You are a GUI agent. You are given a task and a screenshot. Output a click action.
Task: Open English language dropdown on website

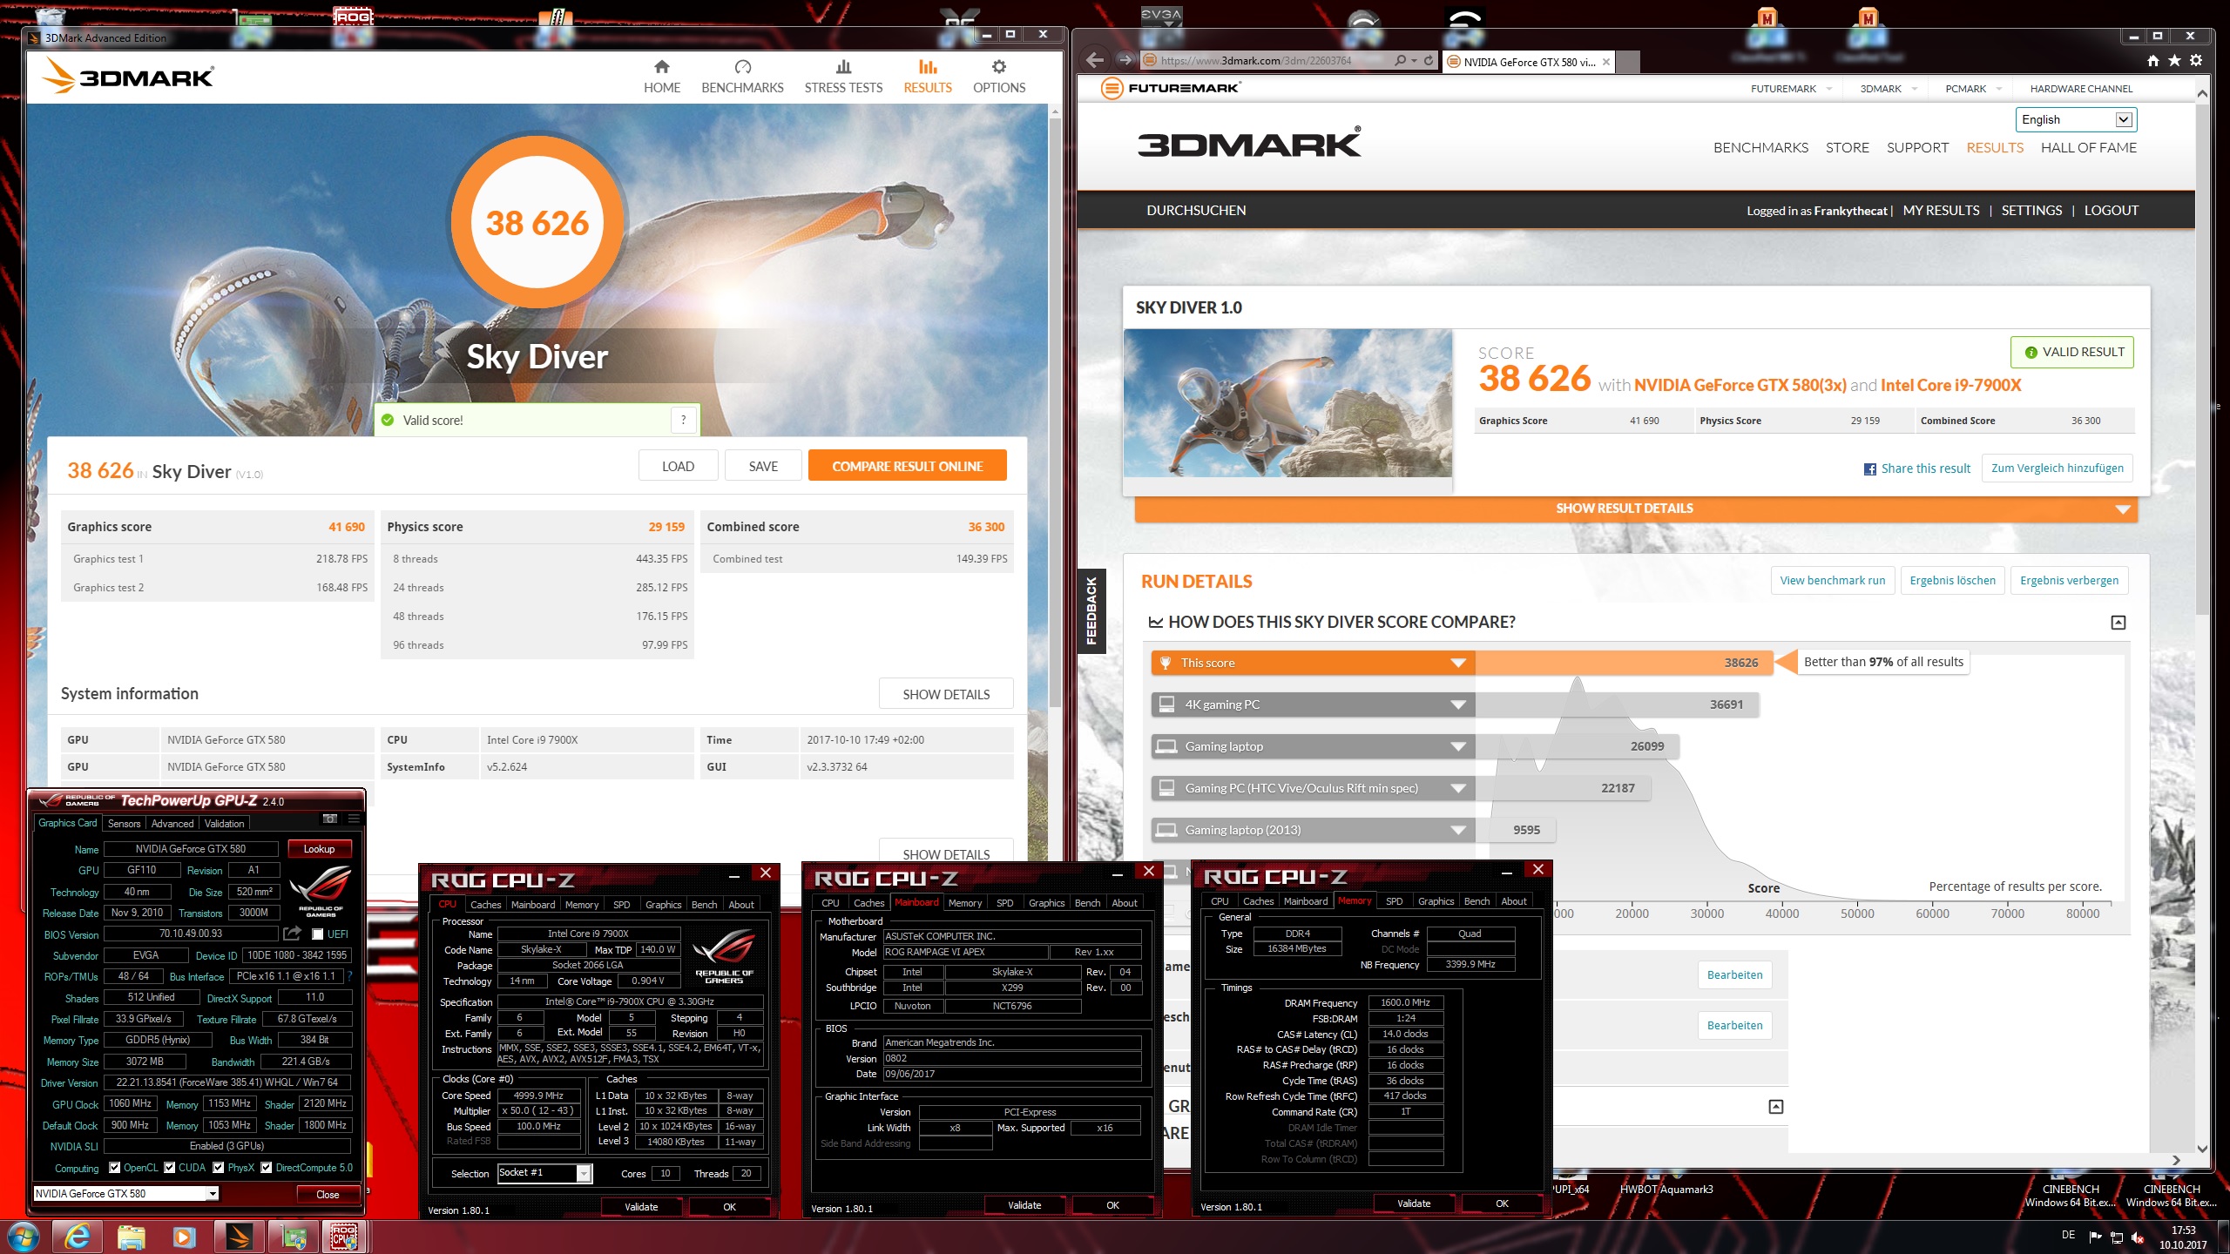point(2076,119)
